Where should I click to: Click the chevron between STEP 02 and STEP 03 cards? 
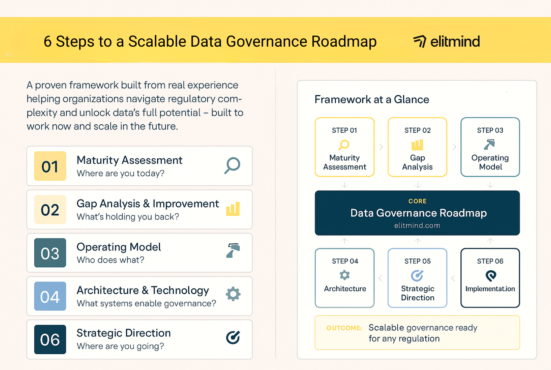tap(454, 147)
